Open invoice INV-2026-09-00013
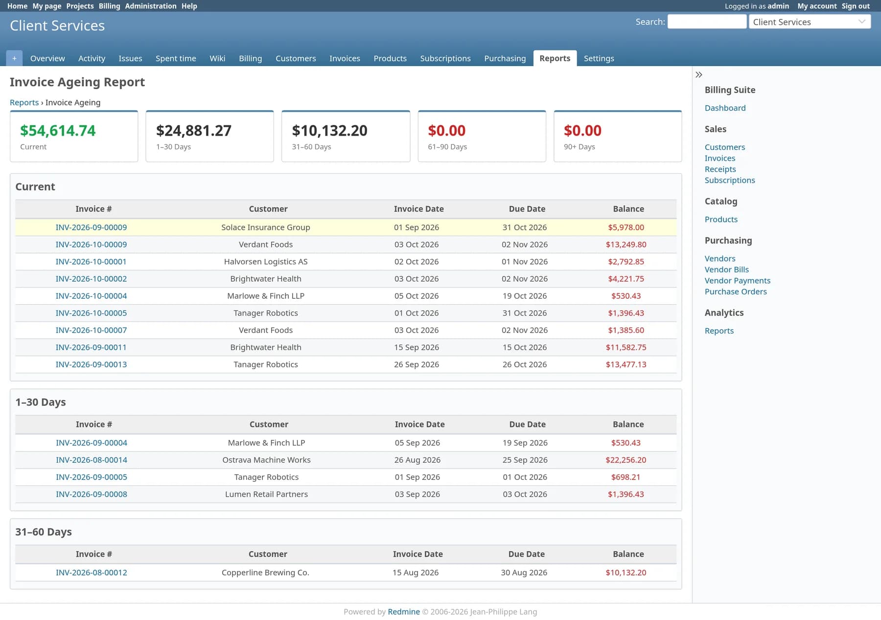Screen dimensions: 881x620 (91, 364)
